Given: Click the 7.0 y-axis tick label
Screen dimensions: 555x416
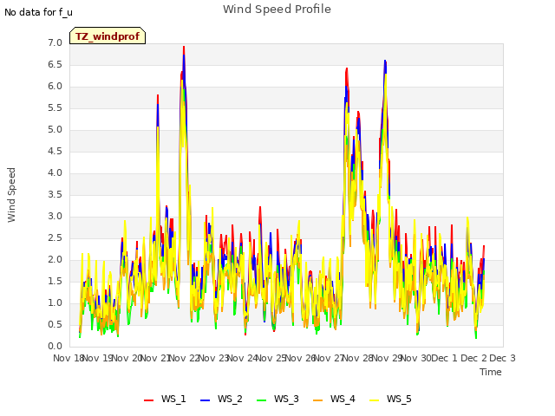Looking at the screenshot, I should (55, 42).
